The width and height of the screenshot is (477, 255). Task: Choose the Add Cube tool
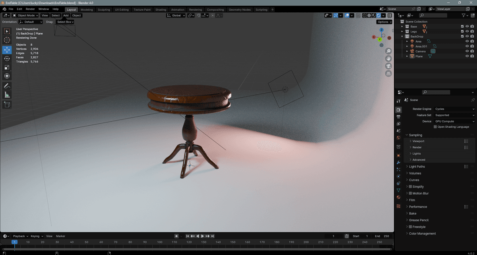click(7, 105)
